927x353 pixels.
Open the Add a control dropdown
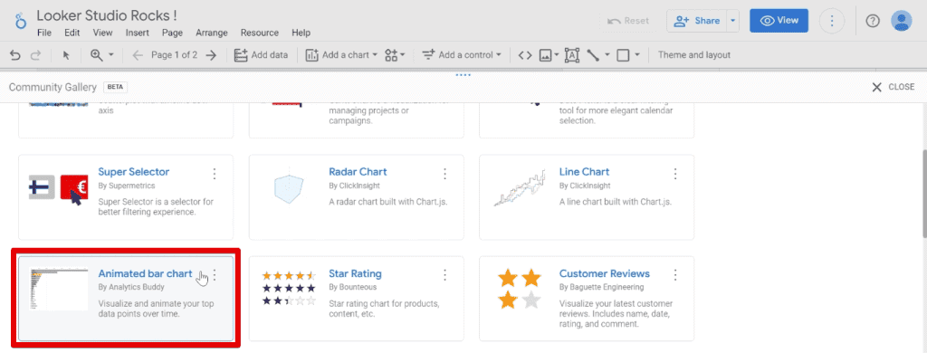click(x=462, y=55)
